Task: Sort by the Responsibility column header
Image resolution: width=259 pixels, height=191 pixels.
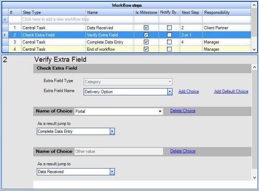Action: point(227,12)
